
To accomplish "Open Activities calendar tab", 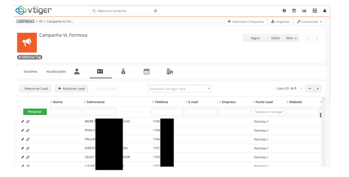I will (147, 72).
